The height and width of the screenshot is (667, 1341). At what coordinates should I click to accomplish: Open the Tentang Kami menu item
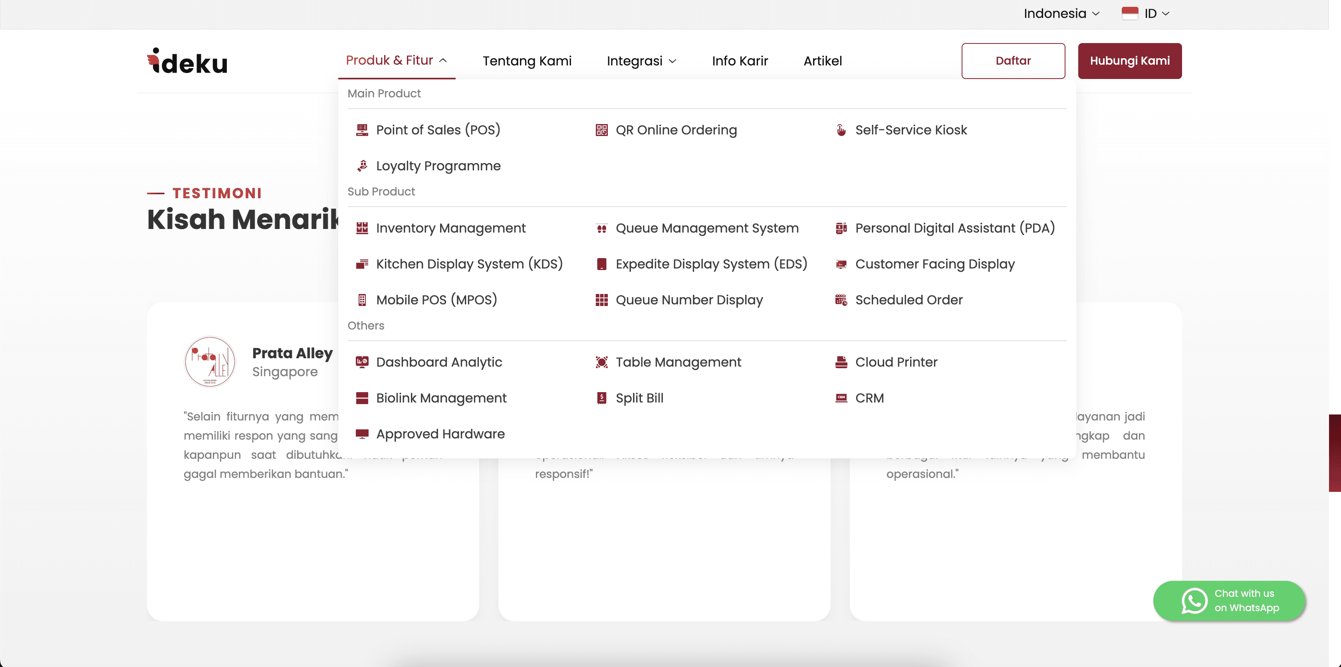pyautogui.click(x=527, y=61)
